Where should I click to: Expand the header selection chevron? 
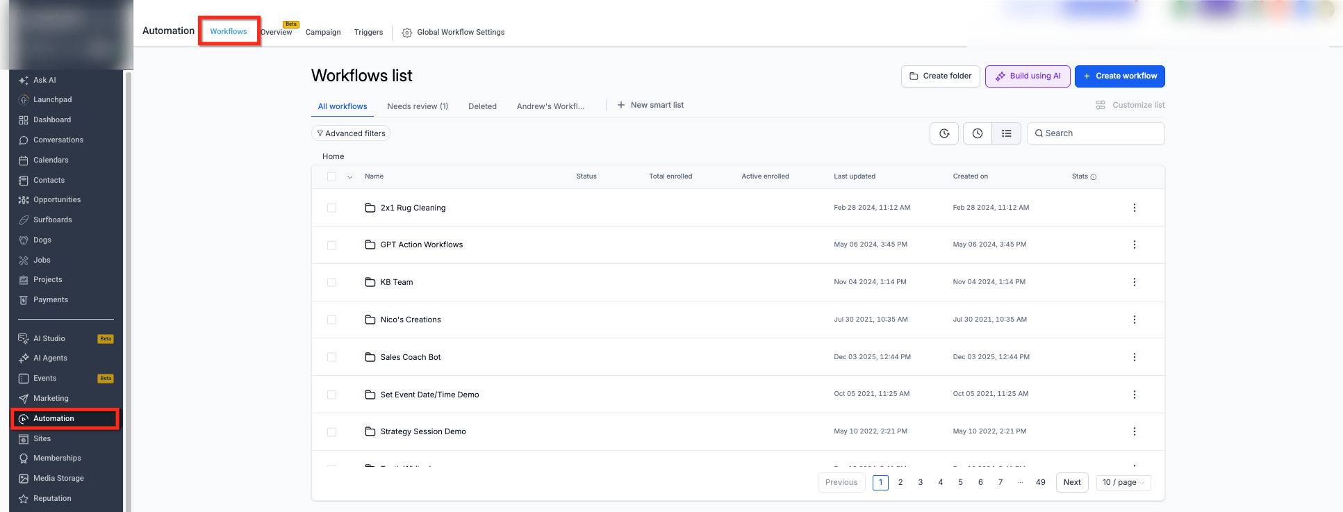(x=349, y=177)
